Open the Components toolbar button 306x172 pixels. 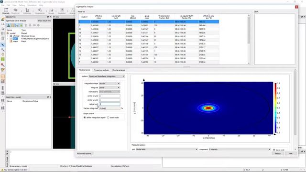[40, 11]
